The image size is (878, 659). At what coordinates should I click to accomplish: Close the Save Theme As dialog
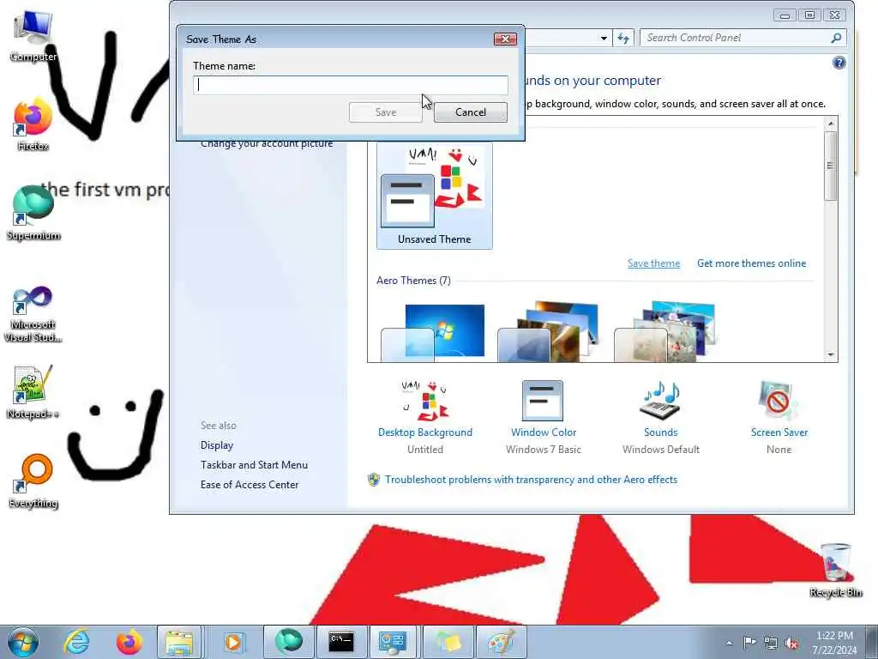[x=505, y=39]
